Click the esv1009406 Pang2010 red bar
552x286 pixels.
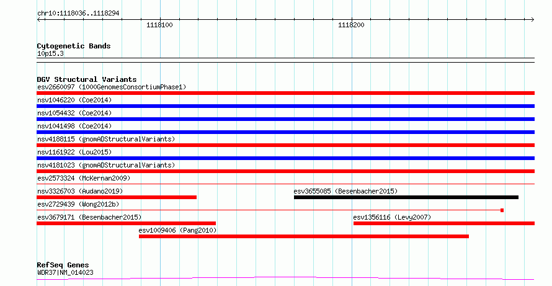coord(304,236)
